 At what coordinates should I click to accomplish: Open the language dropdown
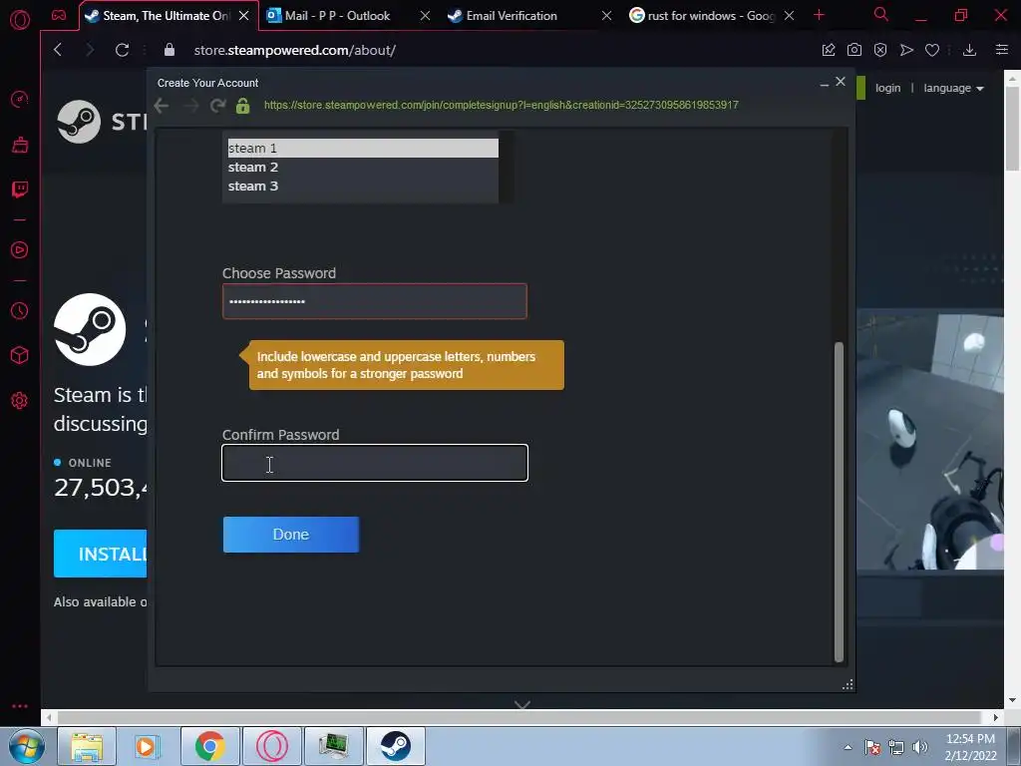pyautogui.click(x=953, y=88)
